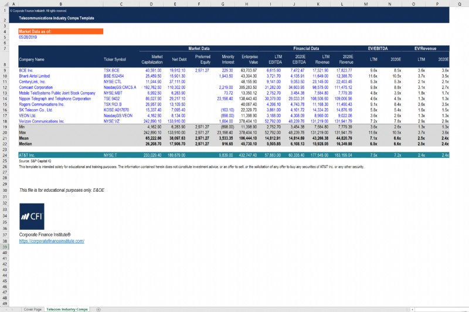Click ticker cell NYSE:VZ
This screenshot has width=469, height=312.
111,121
